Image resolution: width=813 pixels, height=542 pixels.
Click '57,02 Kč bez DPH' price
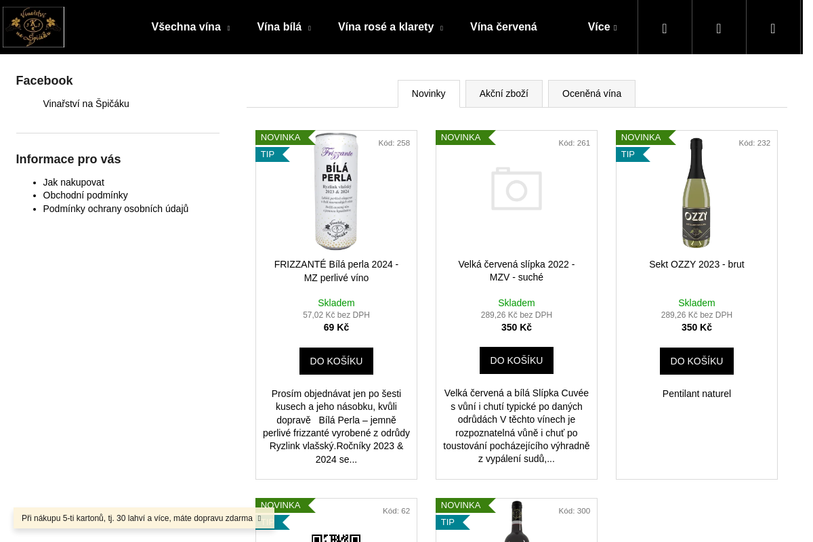(336, 315)
